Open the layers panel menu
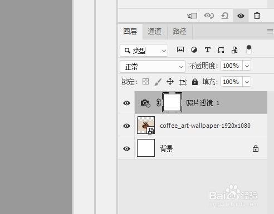Screen dimensions: 274x214 pos(270,32)
